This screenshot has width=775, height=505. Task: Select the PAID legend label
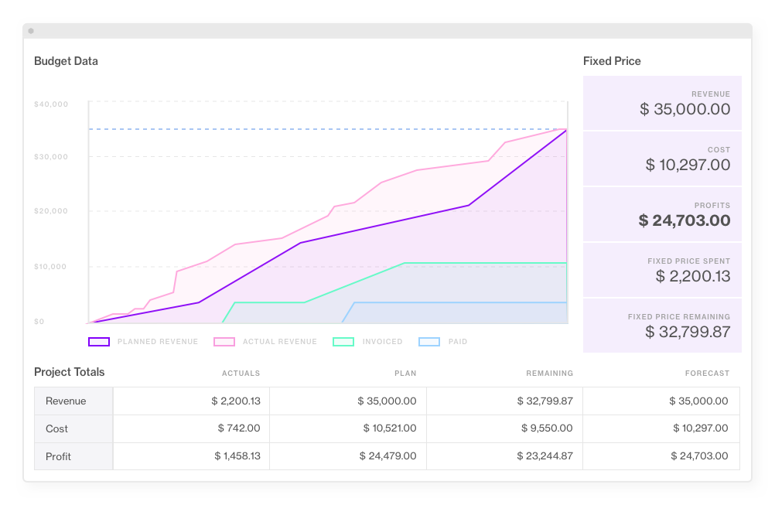[458, 342]
